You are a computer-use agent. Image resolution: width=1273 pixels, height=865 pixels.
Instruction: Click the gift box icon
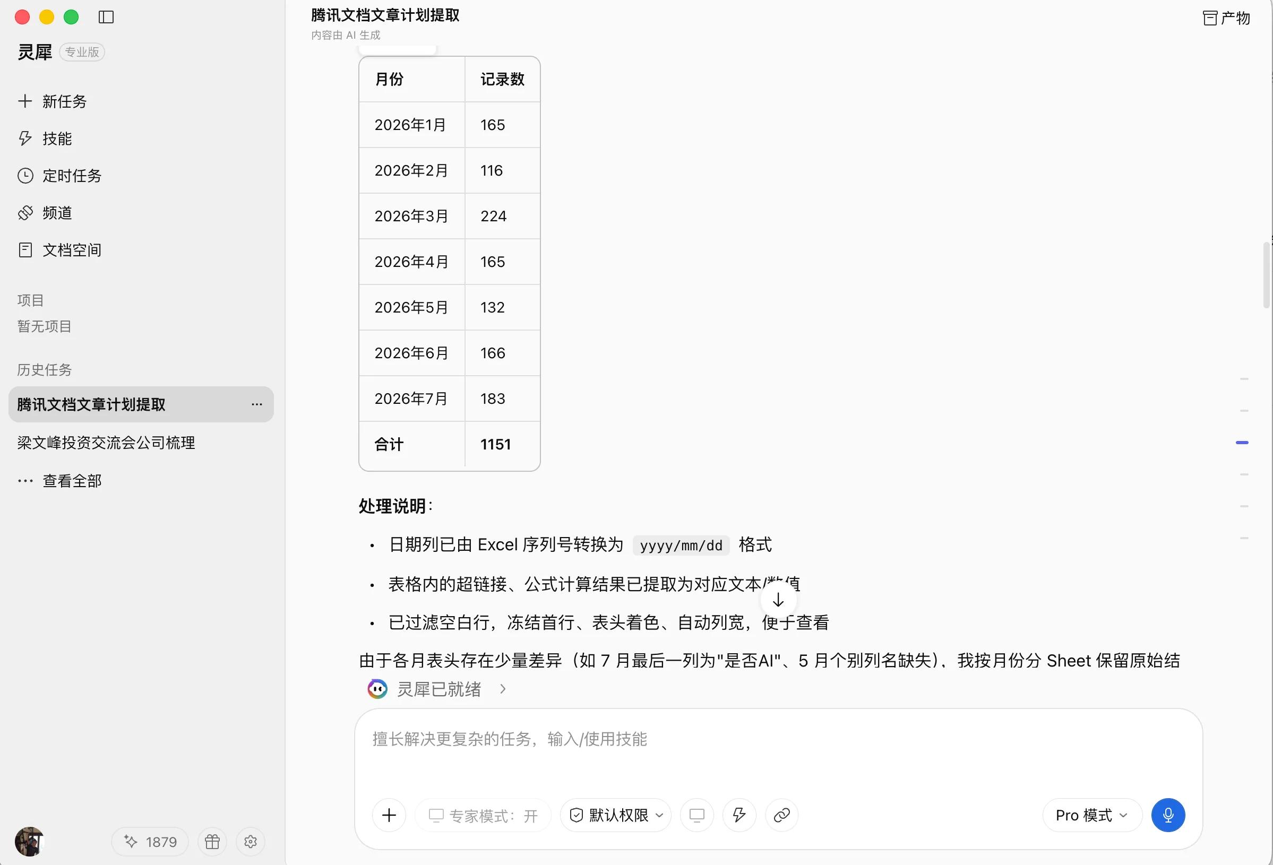[x=212, y=842]
